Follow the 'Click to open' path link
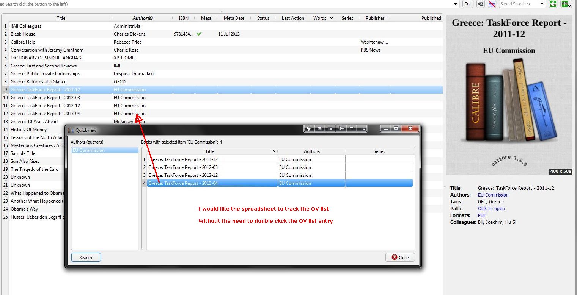The width and height of the screenshot is (577, 295). click(491, 209)
